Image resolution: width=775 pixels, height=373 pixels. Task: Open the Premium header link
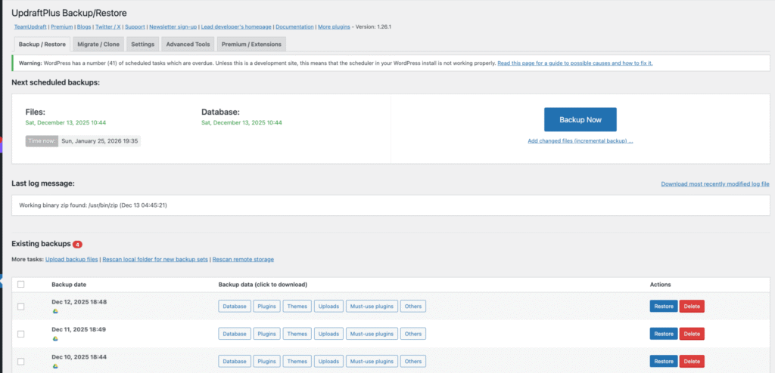pos(62,26)
